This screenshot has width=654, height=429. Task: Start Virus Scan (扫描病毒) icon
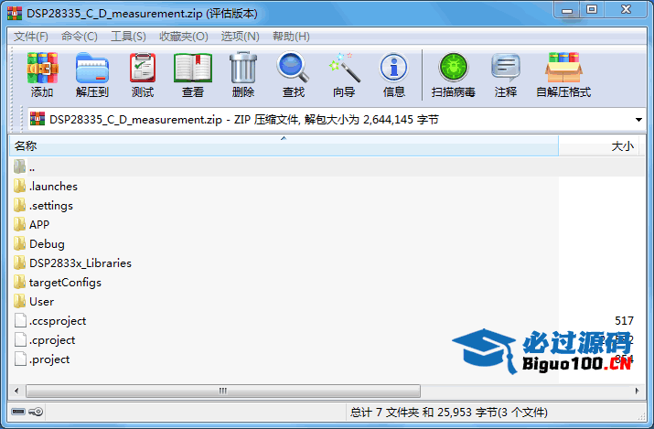(454, 68)
